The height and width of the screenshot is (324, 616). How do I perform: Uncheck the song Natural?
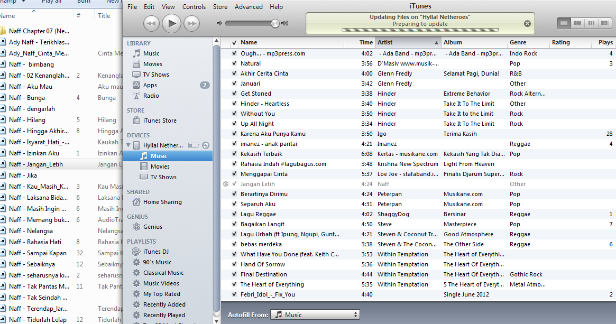point(234,63)
